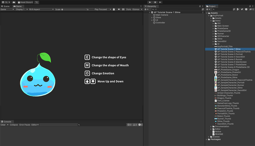Open the Gizmos dropdown arrow

pyautogui.click(x=142, y=9)
